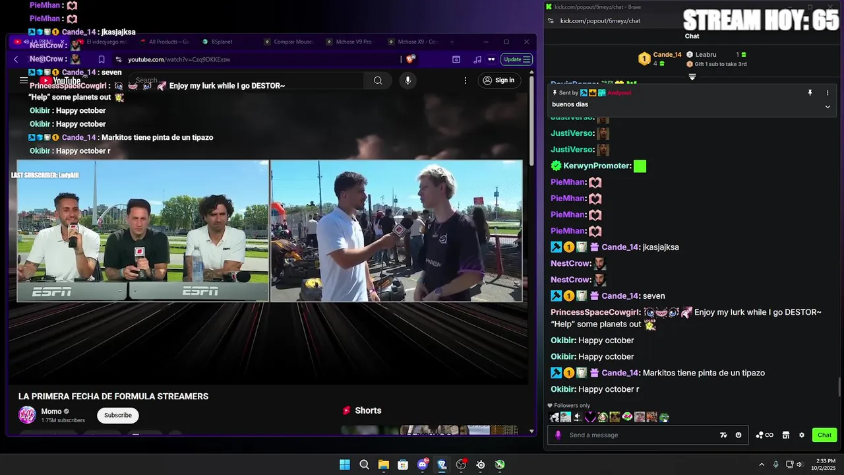Expand the gift leaderboard handle below Cande_14

coord(692,77)
